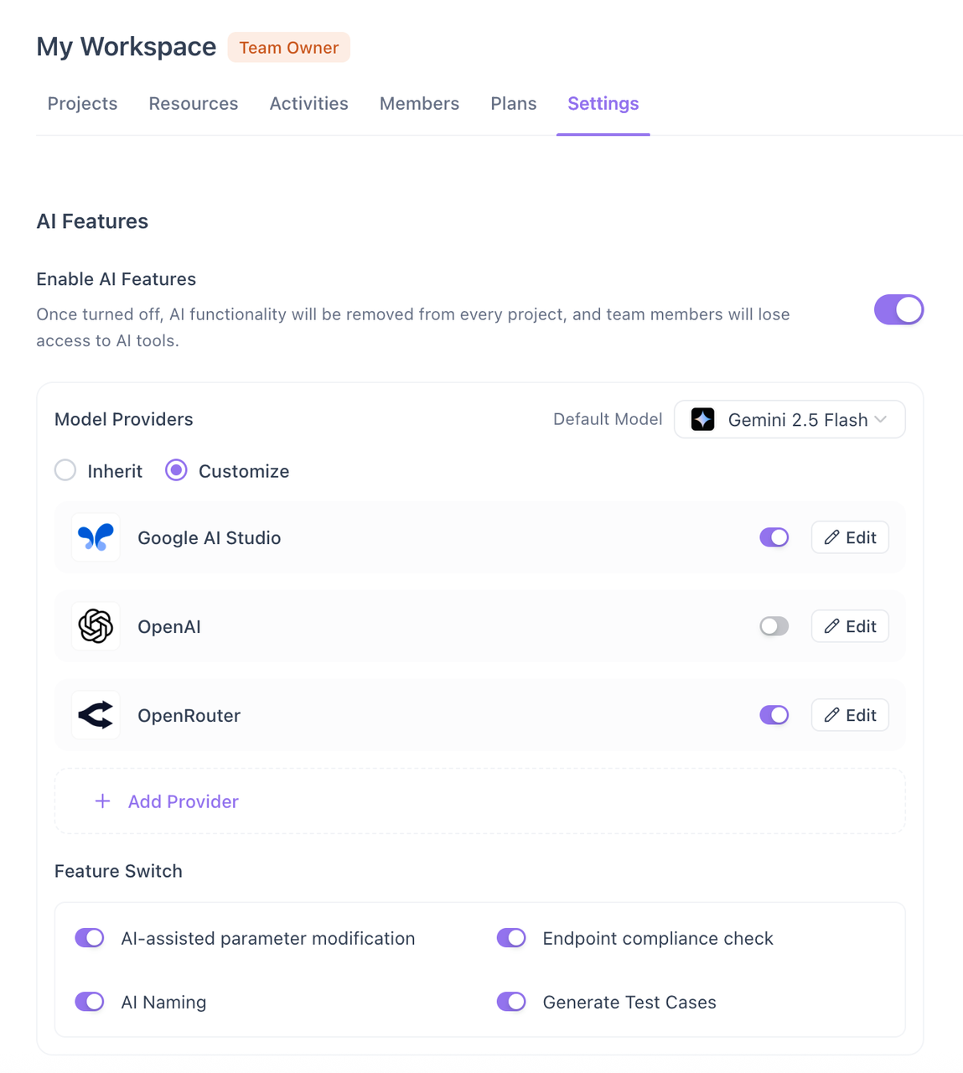Click the chevron next to Gemini 2.5 Flash

[x=880, y=419]
